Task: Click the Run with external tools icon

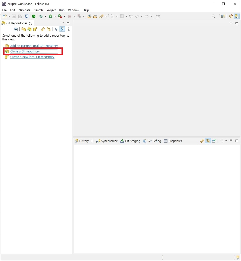Action: coord(60,16)
